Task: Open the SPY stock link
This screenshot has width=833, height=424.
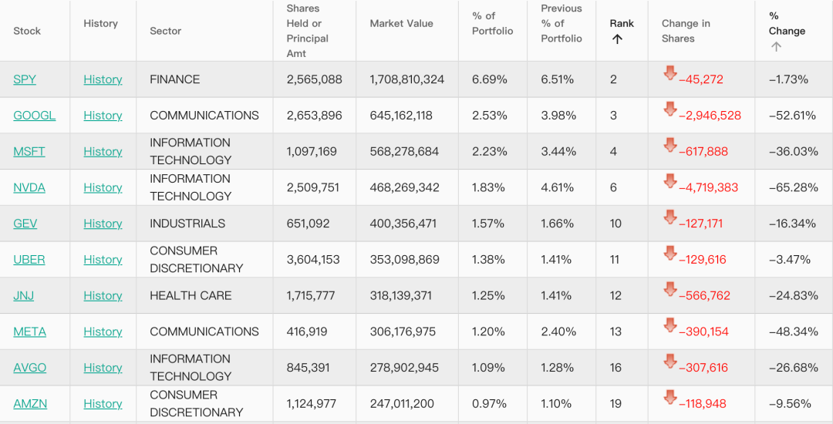Action: [25, 79]
